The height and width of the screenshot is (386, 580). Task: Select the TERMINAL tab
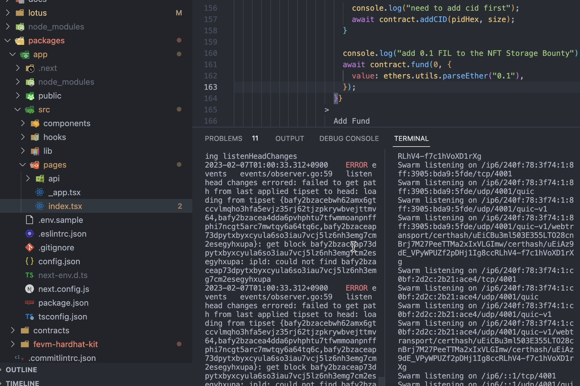tap(411, 139)
